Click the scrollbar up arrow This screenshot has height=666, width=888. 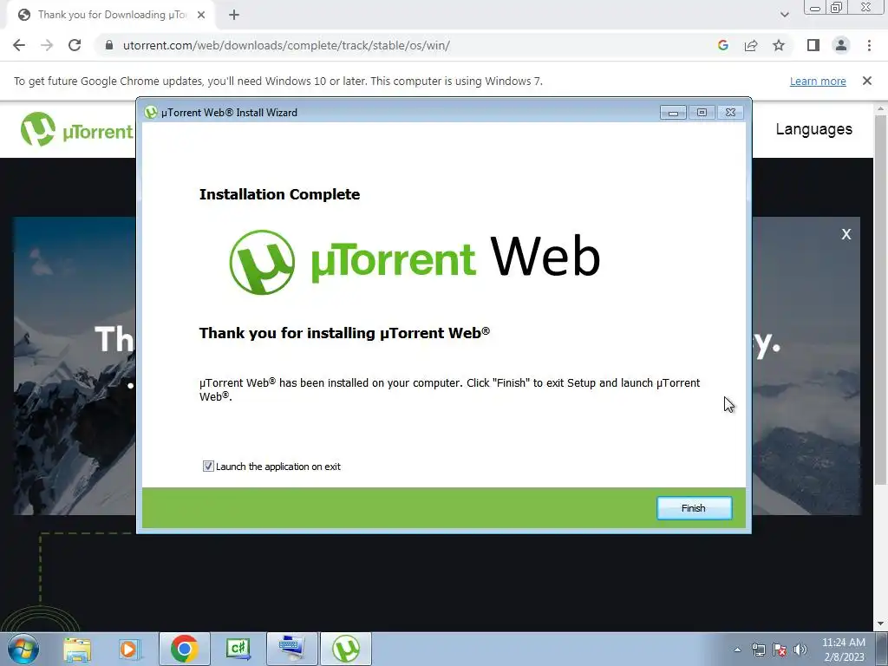(x=880, y=108)
